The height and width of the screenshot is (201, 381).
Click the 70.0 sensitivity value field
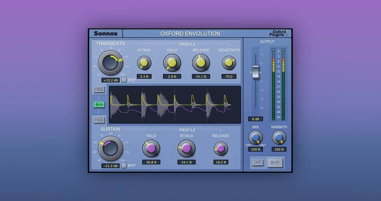tap(229, 76)
